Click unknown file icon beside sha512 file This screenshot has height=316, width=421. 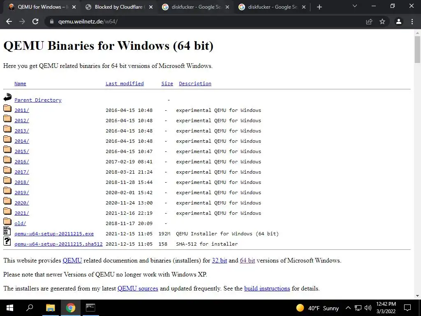click(7, 241)
